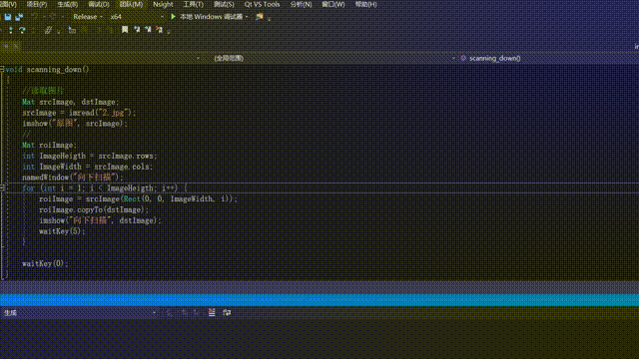Click the comment-out lines icon
Viewport: 639px width, 359px height.
48,30
